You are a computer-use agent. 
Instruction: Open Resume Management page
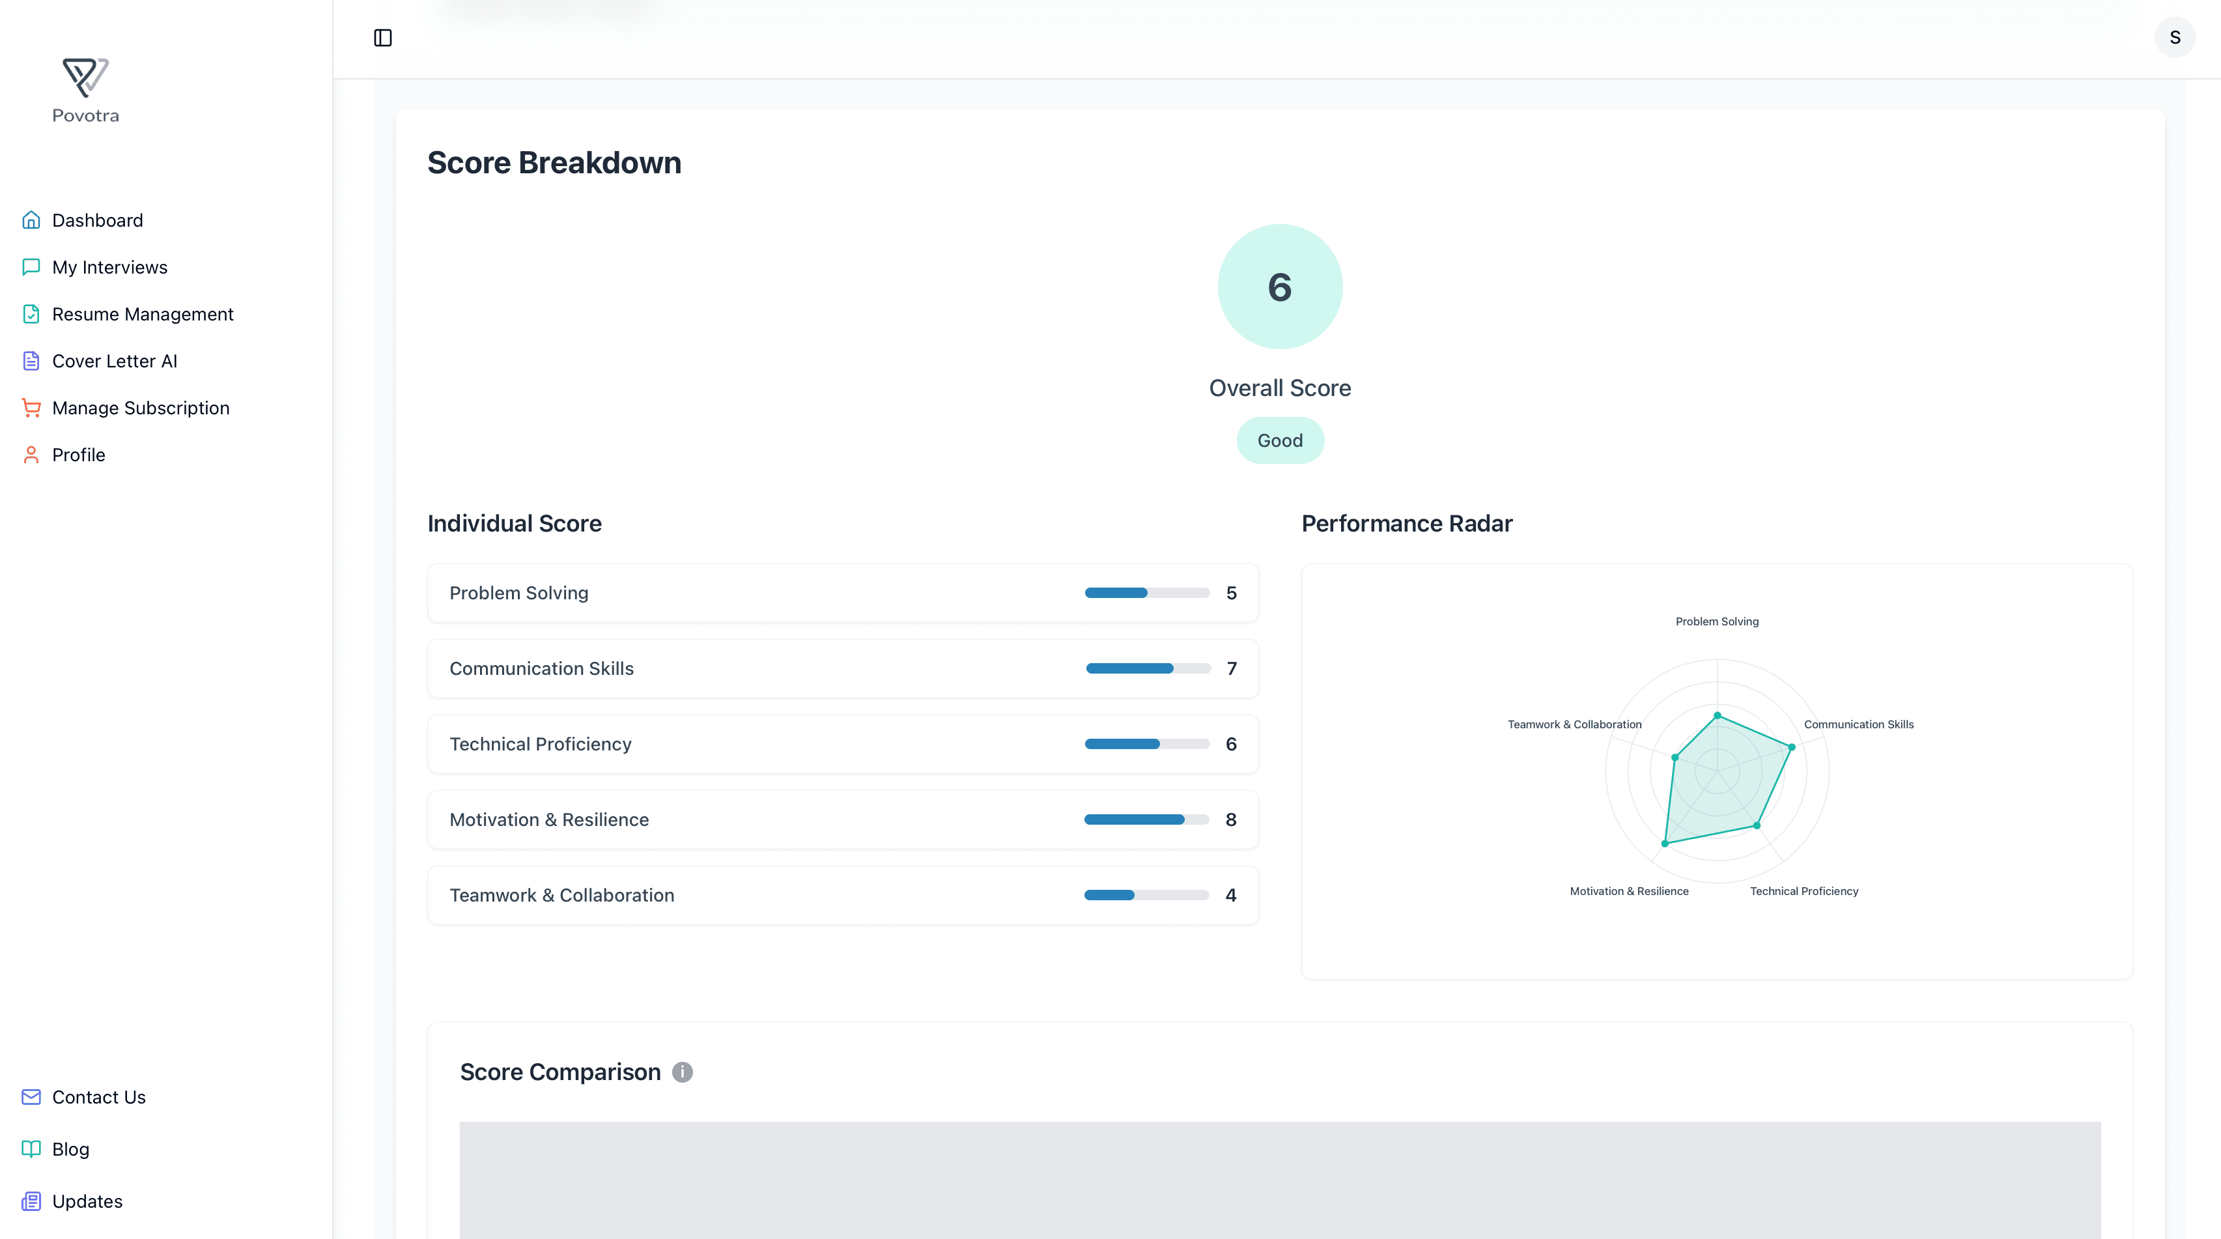(142, 314)
